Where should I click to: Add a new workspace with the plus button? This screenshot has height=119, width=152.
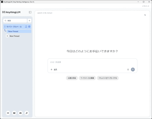click(x=29, y=21)
